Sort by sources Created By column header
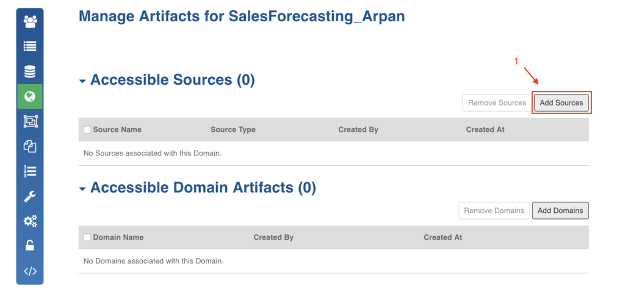The image size is (625, 294). 358,129
